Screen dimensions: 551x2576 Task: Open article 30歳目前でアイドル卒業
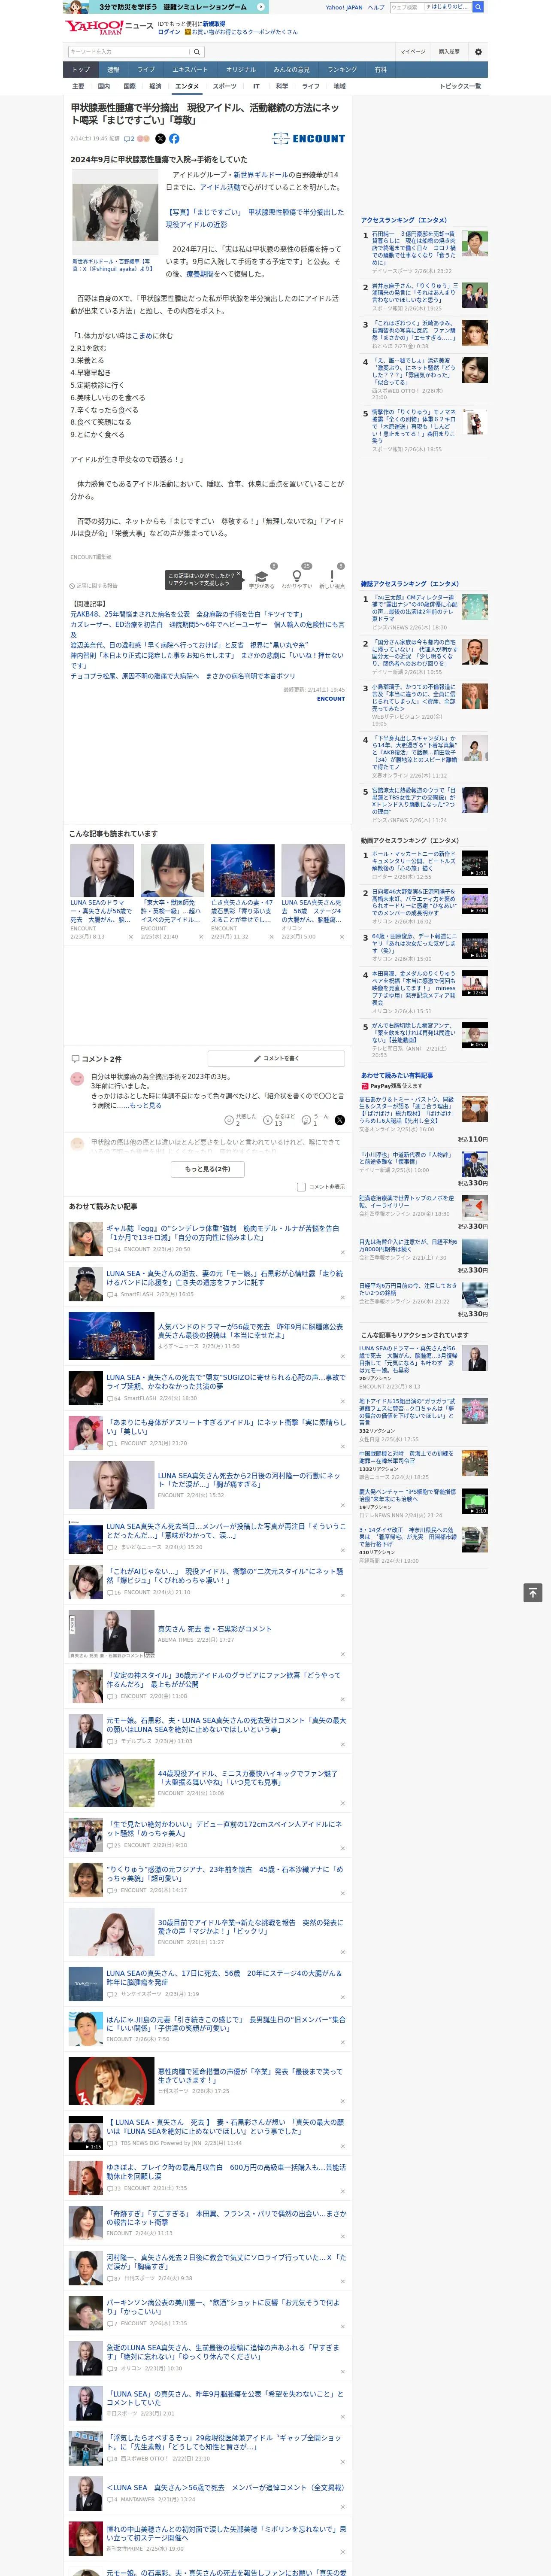pyautogui.click(x=250, y=1927)
